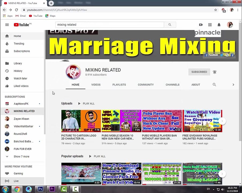Click the Chrome extension icon beside star
The width and height of the screenshot is (242, 193).
[x=224, y=10]
